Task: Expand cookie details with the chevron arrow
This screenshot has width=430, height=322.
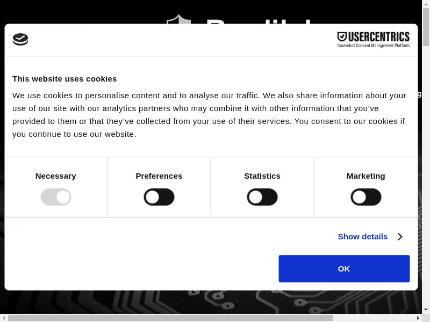Action: (x=400, y=237)
